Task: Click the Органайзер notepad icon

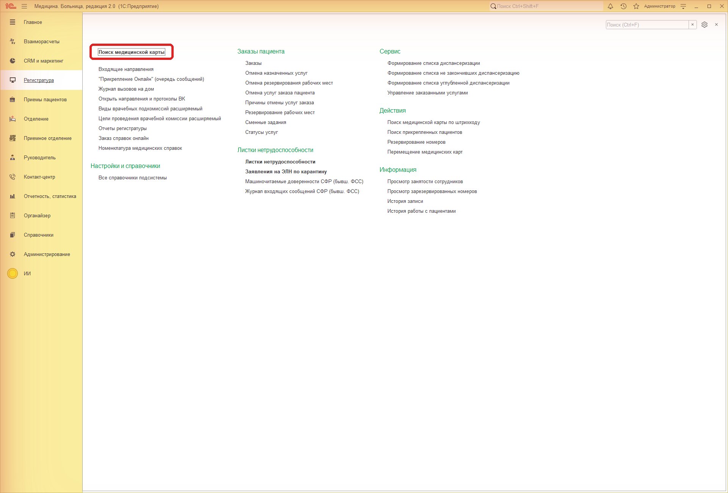Action: coord(13,215)
